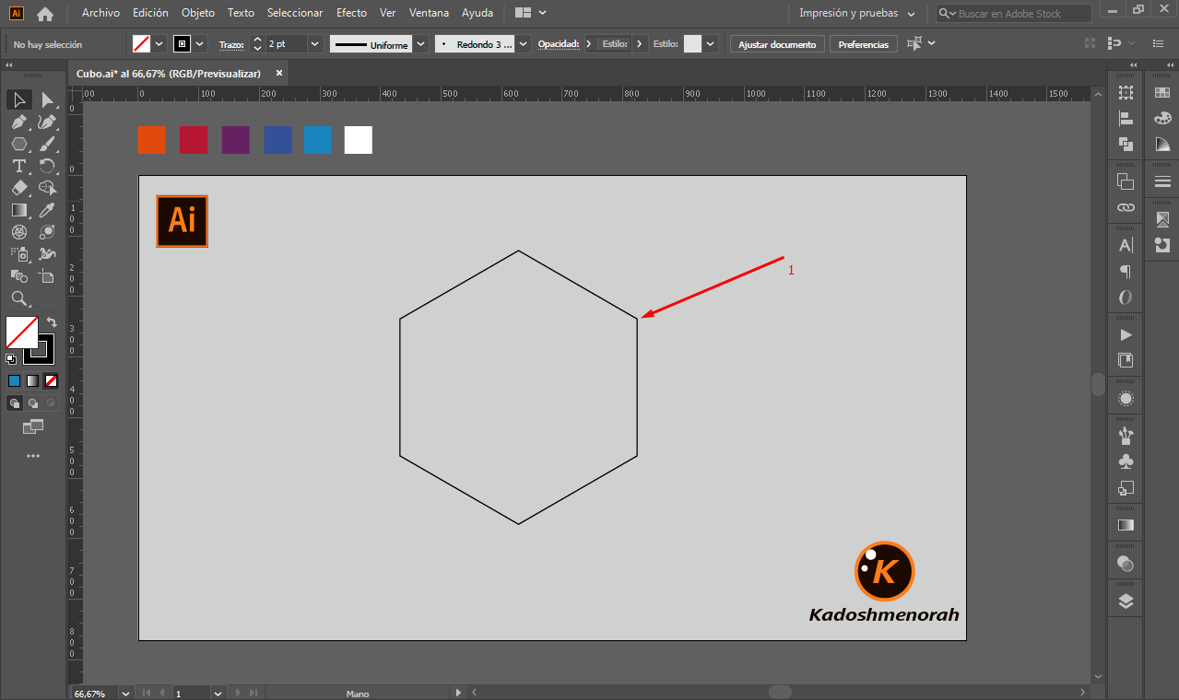
Task: Enable Draw Behind mode
Action: [33, 403]
